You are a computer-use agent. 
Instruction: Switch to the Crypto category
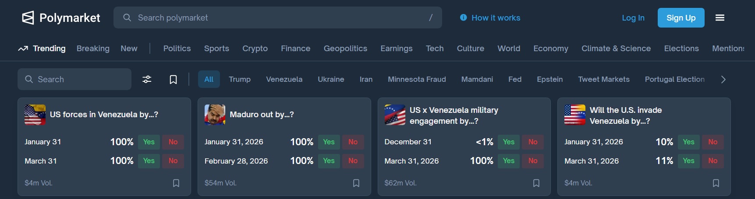tap(255, 49)
